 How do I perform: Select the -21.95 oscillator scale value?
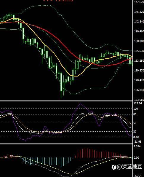pos(137,141)
